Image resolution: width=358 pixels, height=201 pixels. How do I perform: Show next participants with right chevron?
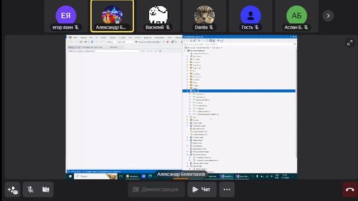point(328,16)
